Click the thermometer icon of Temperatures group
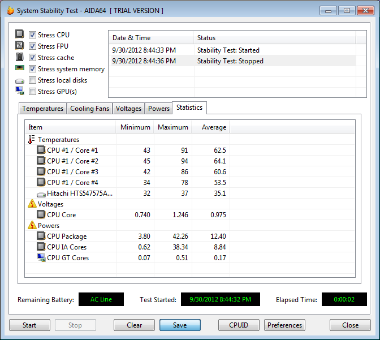 click(x=31, y=139)
